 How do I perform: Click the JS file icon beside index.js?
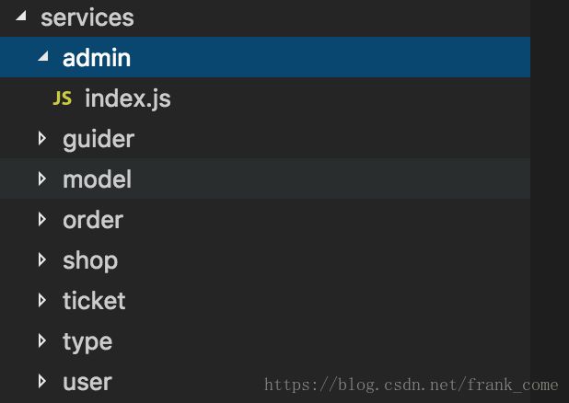(x=63, y=98)
